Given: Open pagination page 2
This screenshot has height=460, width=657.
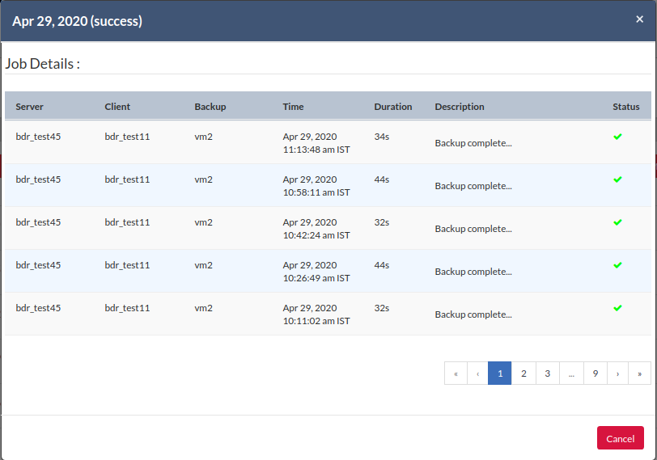Looking at the screenshot, I should tap(523, 373).
